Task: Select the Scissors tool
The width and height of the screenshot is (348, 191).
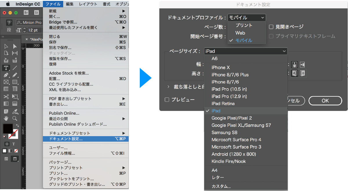Action: pos(6,97)
